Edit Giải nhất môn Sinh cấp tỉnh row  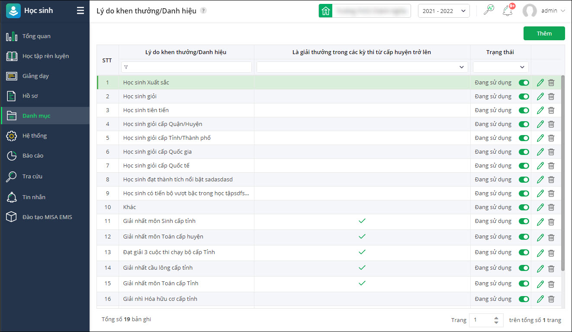(x=540, y=222)
